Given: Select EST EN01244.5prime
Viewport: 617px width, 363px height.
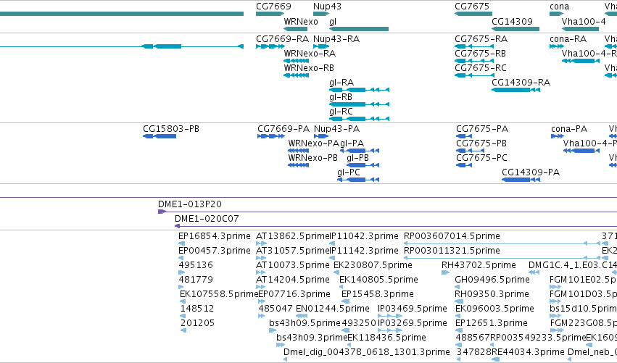Looking at the screenshot, I should point(333,309).
